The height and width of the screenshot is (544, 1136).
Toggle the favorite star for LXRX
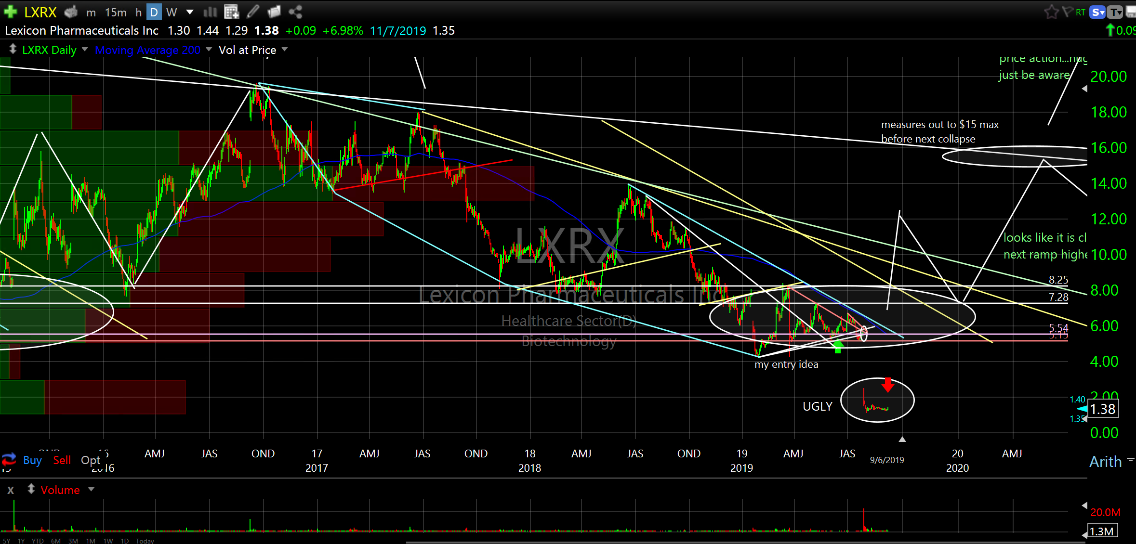1051,12
